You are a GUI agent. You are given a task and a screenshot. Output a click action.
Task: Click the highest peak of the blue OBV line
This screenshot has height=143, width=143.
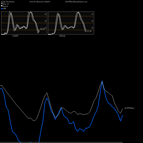click(102, 81)
